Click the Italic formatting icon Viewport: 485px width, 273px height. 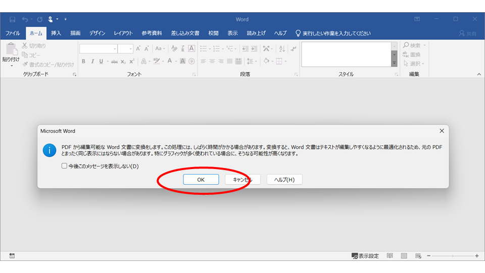92,62
